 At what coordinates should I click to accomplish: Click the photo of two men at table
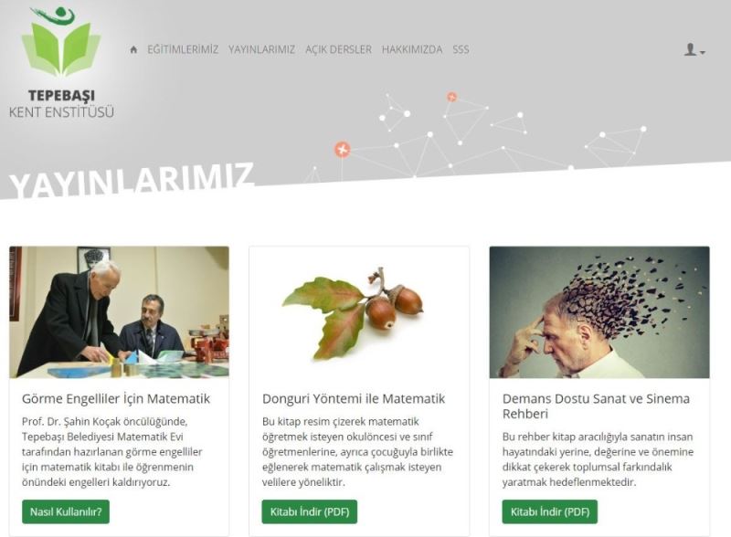[x=119, y=311]
